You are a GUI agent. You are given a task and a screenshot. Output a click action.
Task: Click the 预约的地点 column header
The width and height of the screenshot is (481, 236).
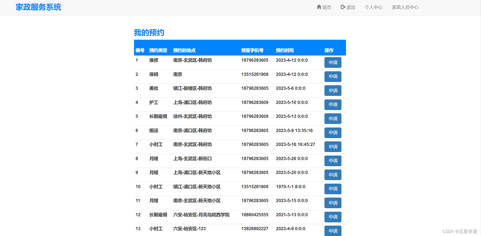point(184,50)
